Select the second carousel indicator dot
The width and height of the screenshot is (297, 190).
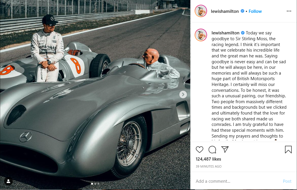pos(95,184)
